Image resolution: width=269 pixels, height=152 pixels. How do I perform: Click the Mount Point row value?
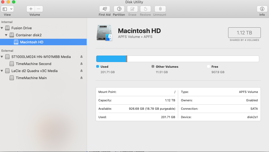pos(175,92)
